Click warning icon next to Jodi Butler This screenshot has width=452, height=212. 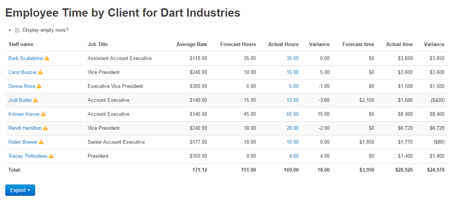point(36,100)
